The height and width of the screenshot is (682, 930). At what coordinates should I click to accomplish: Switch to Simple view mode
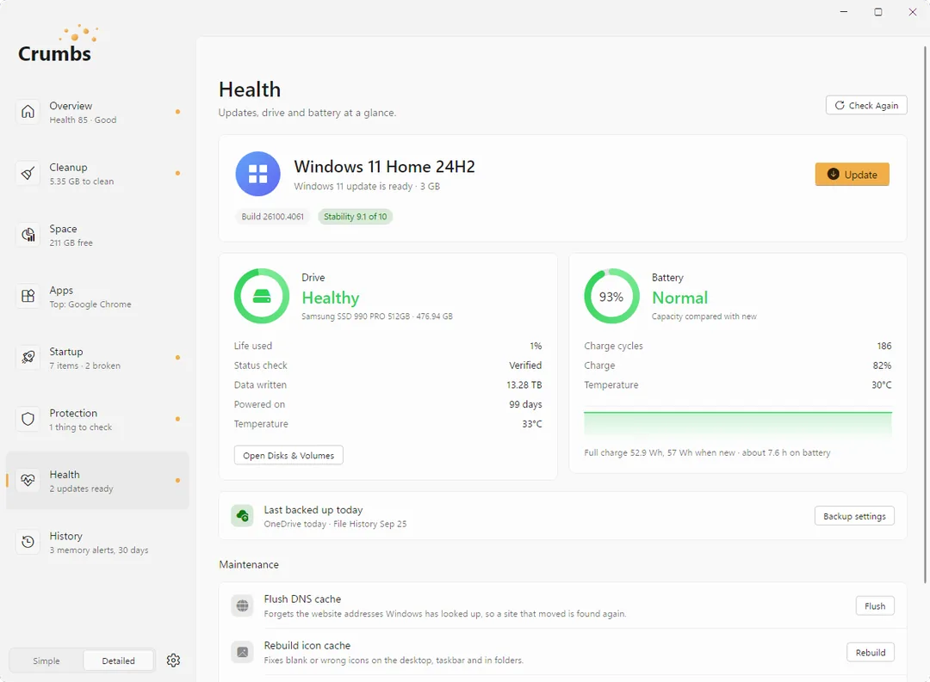coord(46,660)
